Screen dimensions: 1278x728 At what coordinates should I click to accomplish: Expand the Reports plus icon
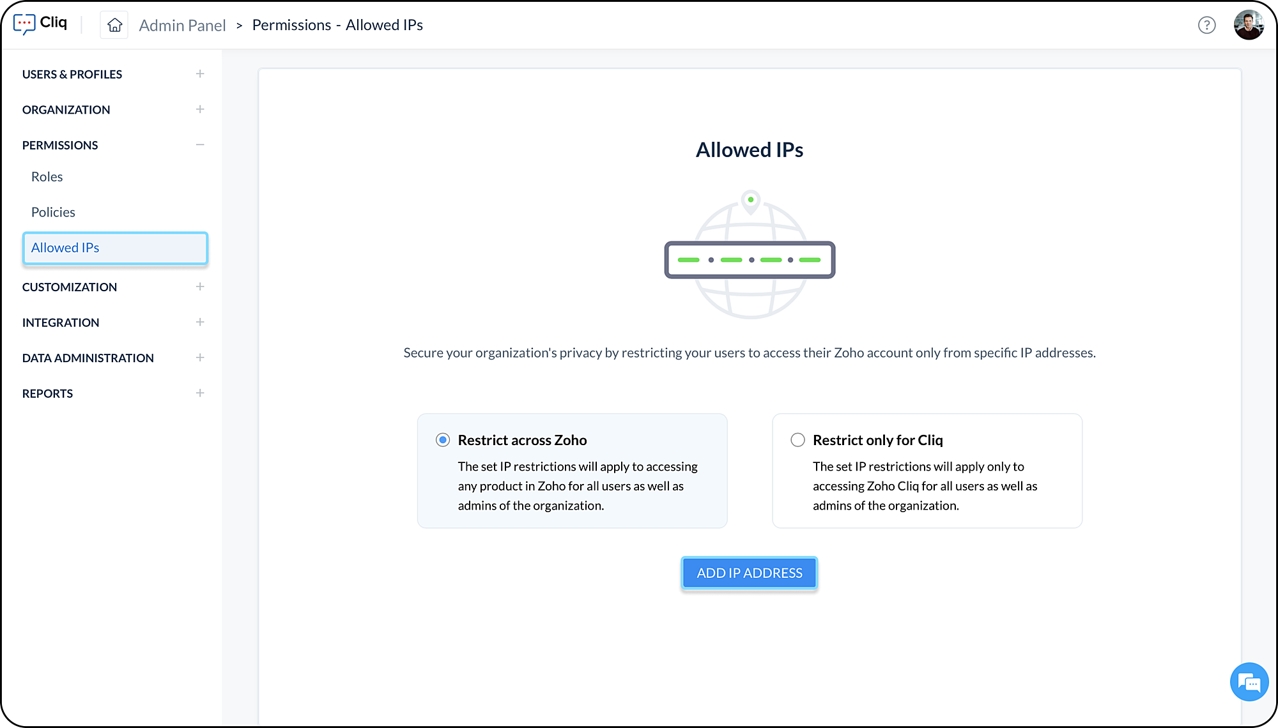(x=200, y=393)
